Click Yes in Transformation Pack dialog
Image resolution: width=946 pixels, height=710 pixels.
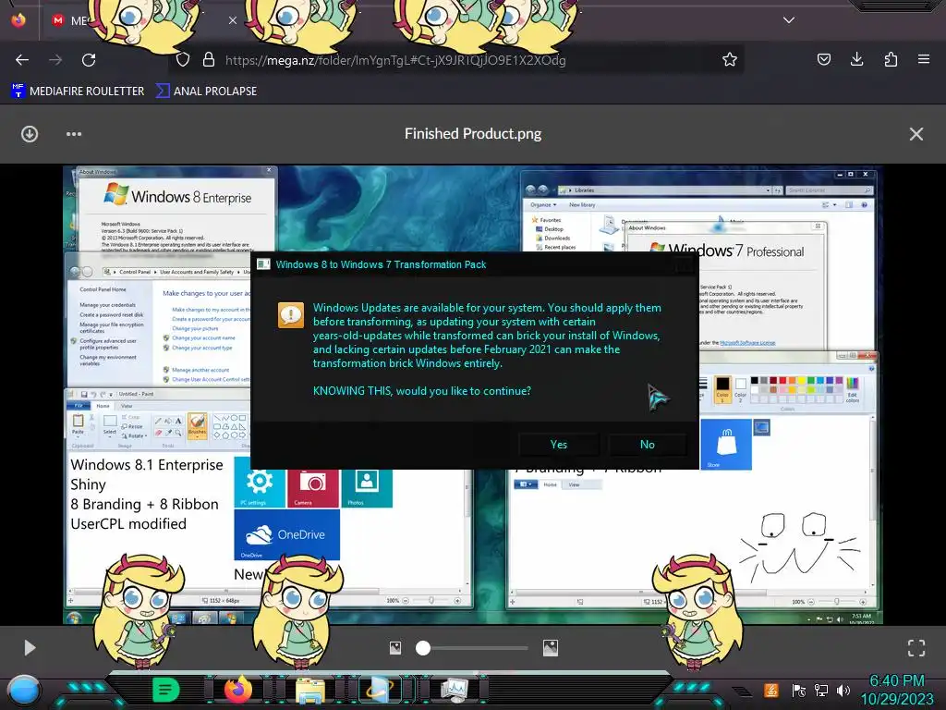[559, 445]
